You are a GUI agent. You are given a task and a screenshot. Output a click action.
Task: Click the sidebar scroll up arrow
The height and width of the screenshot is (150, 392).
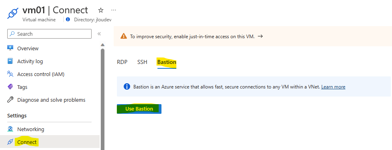tap(102, 45)
